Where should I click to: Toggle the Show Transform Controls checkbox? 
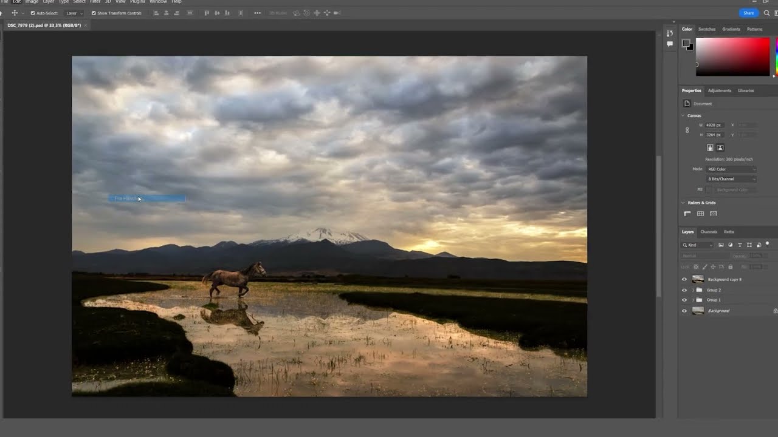click(x=94, y=13)
